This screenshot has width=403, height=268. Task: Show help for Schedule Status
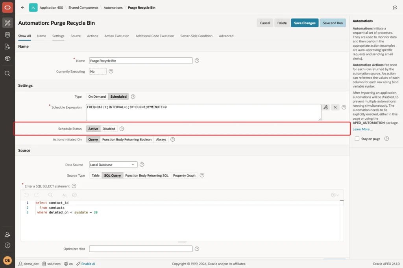point(122,129)
